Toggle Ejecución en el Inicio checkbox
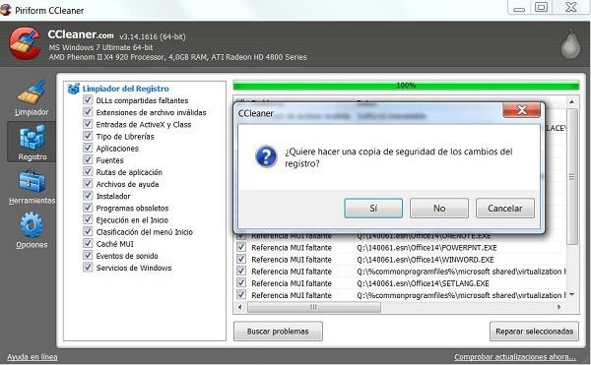The height and width of the screenshot is (365, 591). tap(88, 219)
